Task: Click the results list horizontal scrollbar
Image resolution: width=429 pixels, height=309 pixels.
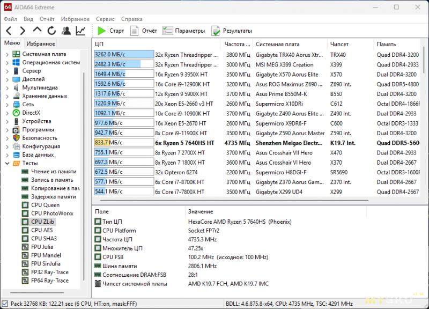Action: pos(234,200)
